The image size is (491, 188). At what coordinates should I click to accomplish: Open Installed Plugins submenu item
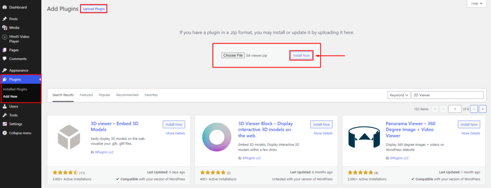tap(15, 89)
